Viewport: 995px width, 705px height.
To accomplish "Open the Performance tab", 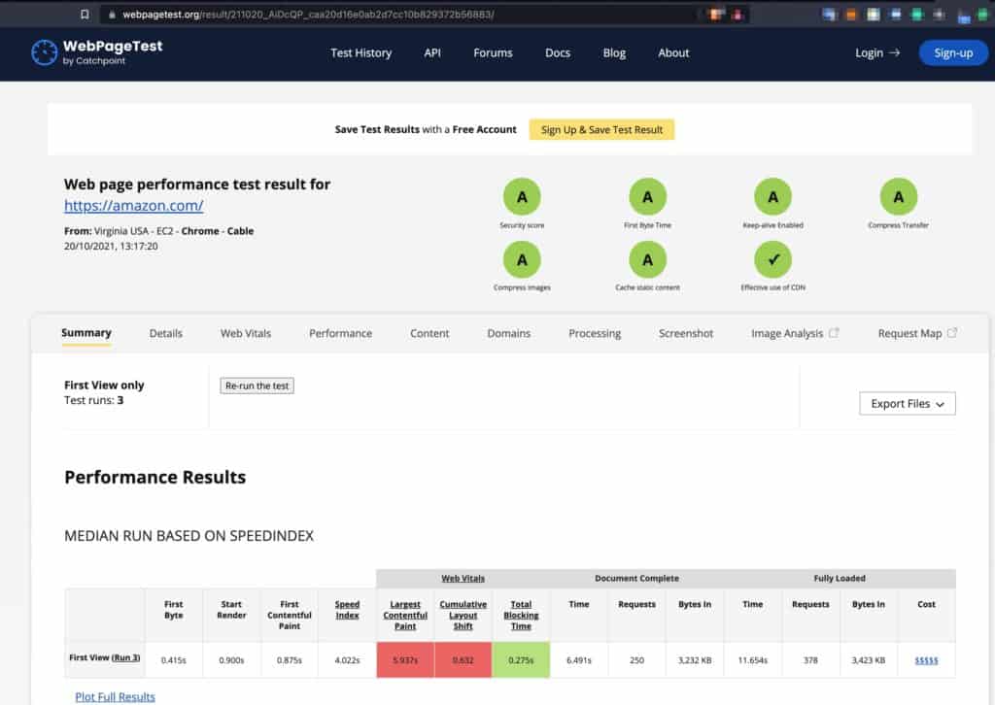I will (x=340, y=333).
